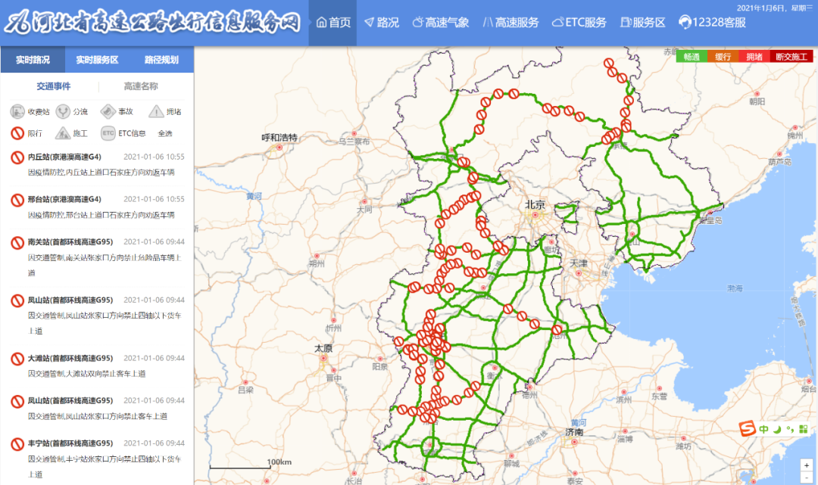The image size is (818, 485).
Task: Zoom in the map with plus button
Action: pyautogui.click(x=807, y=465)
